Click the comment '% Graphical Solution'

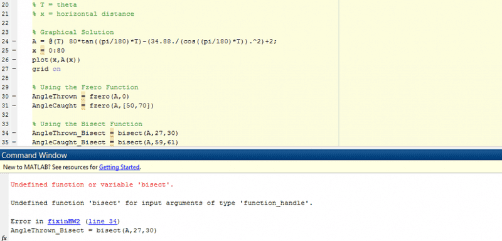(x=73, y=32)
